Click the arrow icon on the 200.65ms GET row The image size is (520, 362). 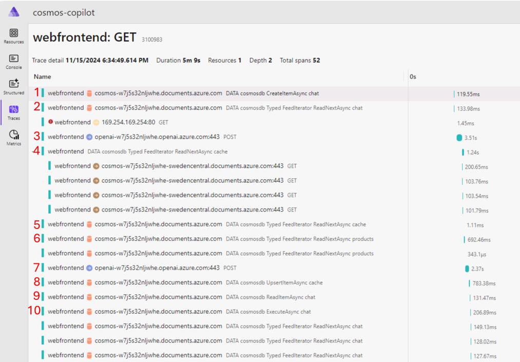96,166
